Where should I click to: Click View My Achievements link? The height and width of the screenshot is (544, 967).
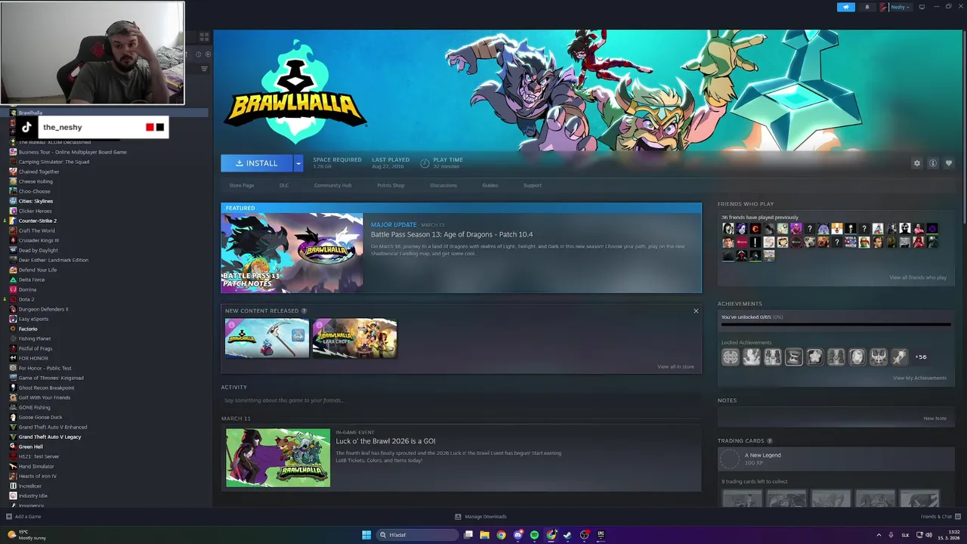(x=919, y=378)
